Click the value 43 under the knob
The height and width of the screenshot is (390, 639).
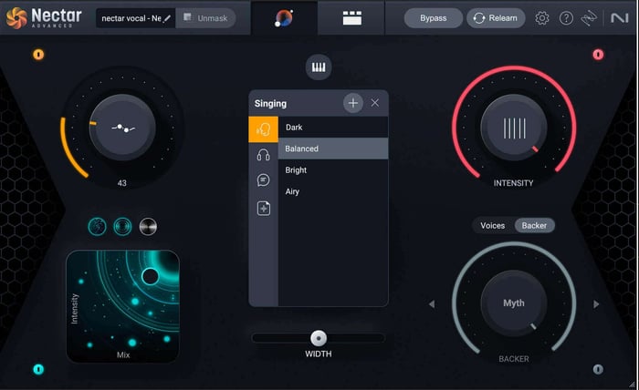[x=121, y=183]
